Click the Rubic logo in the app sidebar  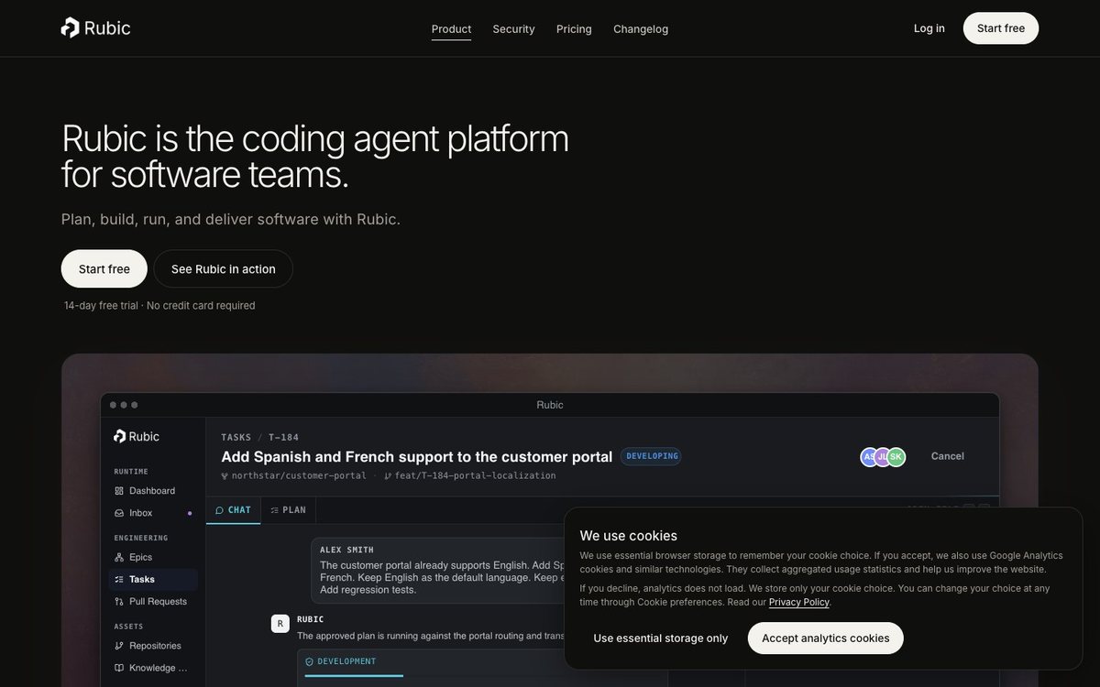(x=137, y=436)
